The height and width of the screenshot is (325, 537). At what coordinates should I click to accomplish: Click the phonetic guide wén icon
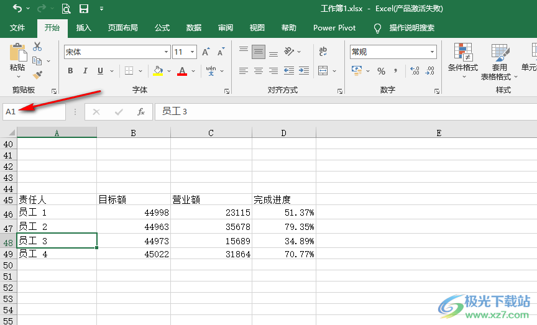[x=211, y=71]
